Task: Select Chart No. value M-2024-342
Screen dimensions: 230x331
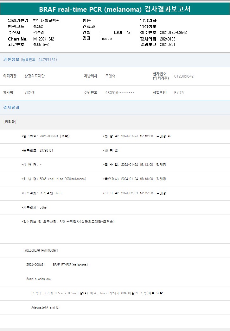Action: 44,39
